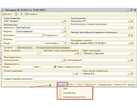This screenshot has height=109, width=137.
Task: Open Погрузочно-разгрузочные операции tab
Action: pyautogui.click(x=53, y=48)
